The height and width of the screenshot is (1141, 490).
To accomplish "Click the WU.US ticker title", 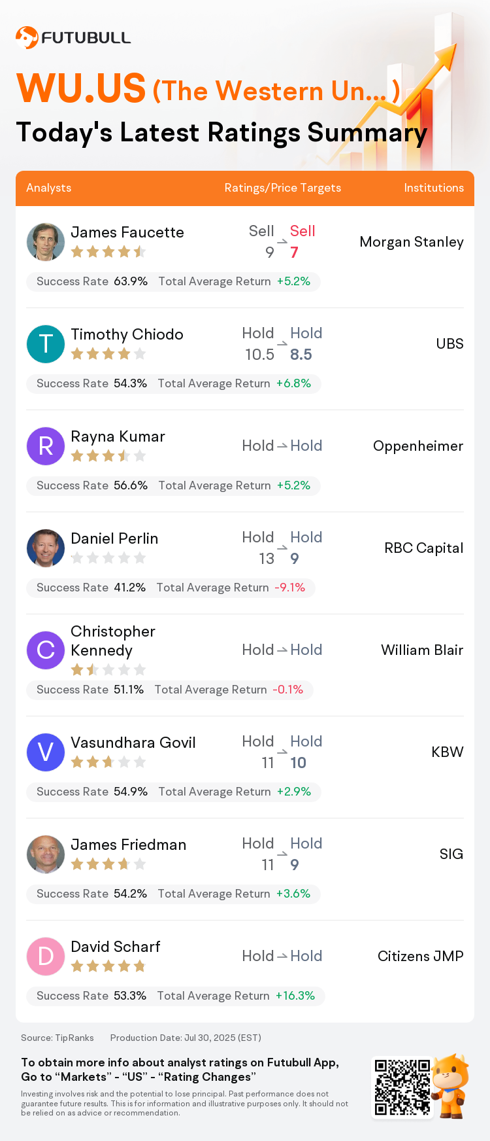I will tap(81, 89).
